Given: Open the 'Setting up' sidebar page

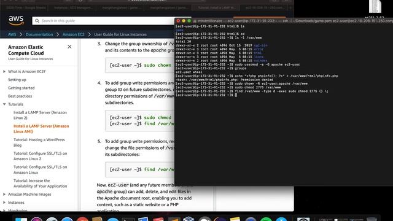Looking at the screenshot, I should click(17, 80).
